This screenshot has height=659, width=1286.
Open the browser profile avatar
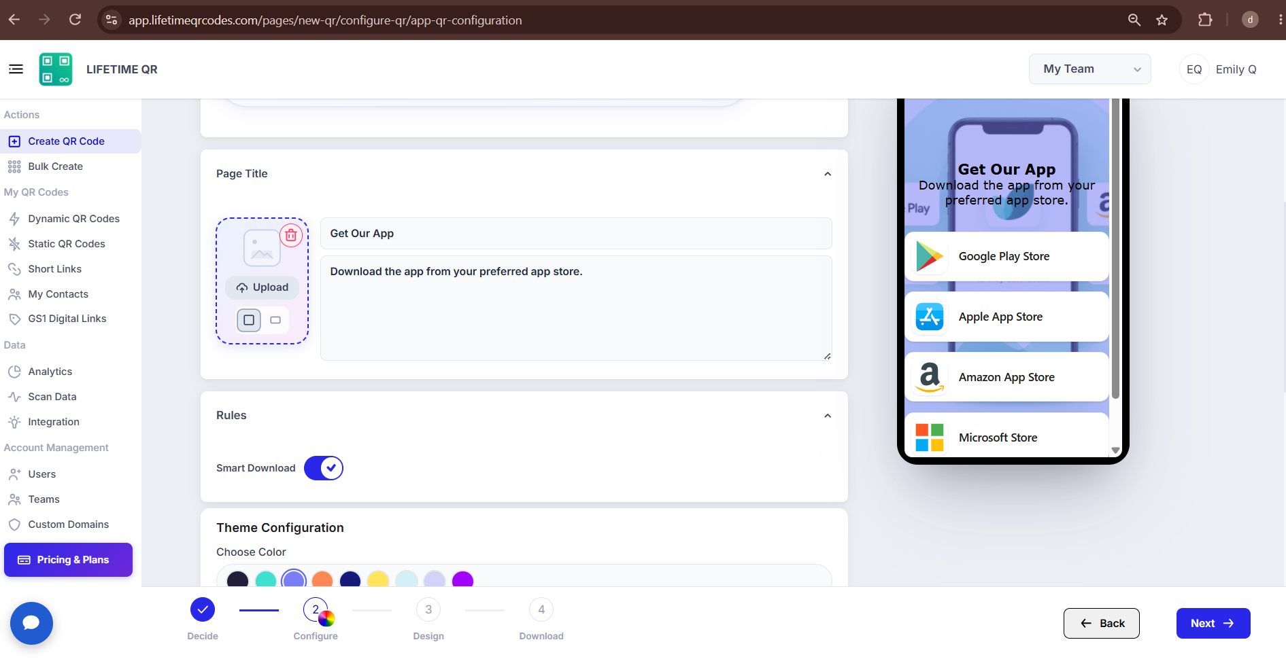pos(1250,20)
